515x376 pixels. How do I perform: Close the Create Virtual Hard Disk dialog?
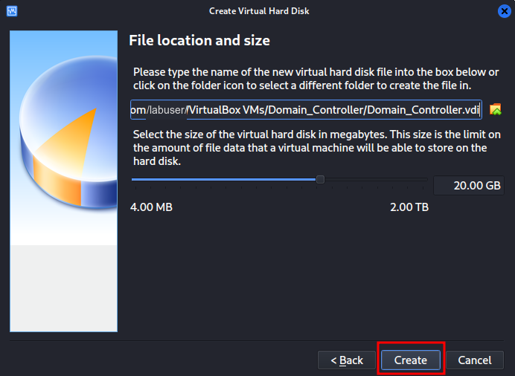pos(504,11)
